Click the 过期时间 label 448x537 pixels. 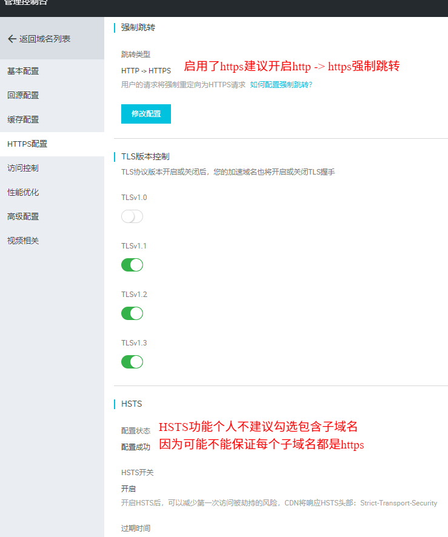click(x=136, y=528)
